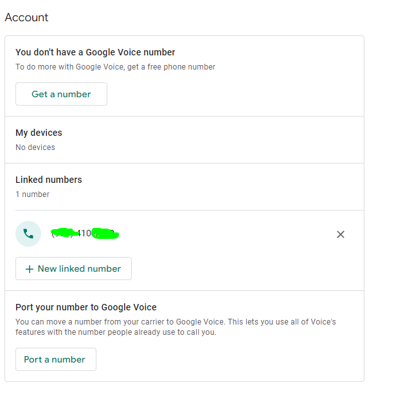Screen dimensions: 403x396
Task: Click the My devices heading
Action: click(39, 133)
